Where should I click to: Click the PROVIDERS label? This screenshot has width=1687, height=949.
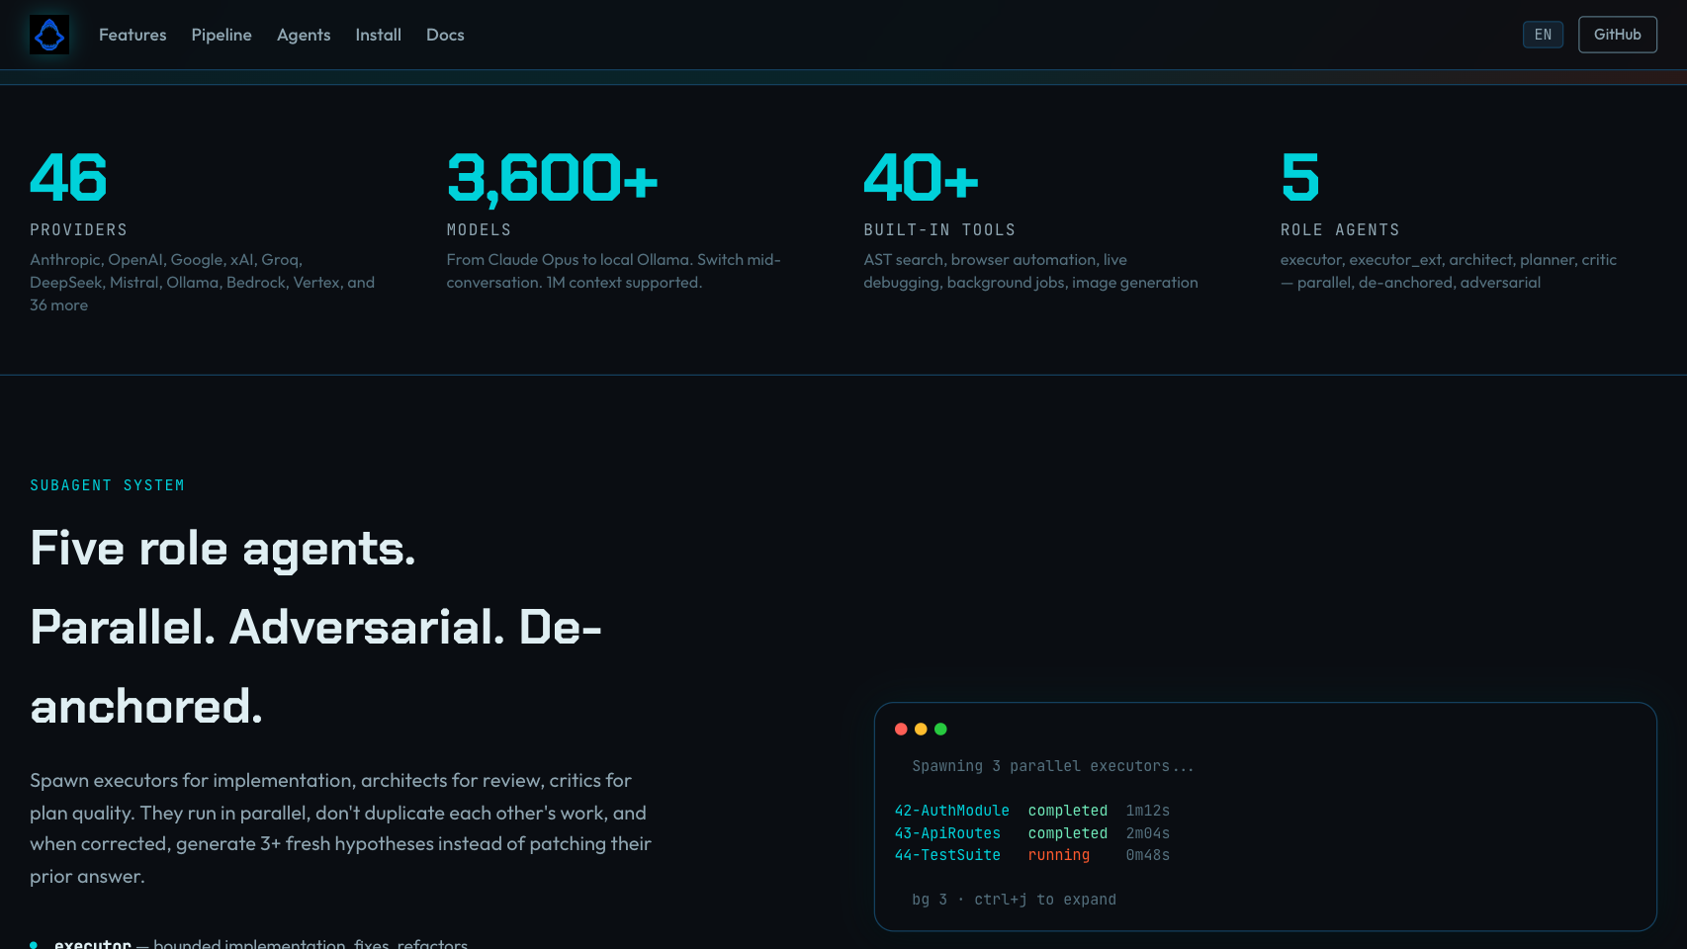tap(79, 230)
